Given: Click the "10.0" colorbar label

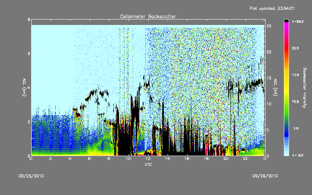Looking at the screenshot, I should (x=295, y=102).
